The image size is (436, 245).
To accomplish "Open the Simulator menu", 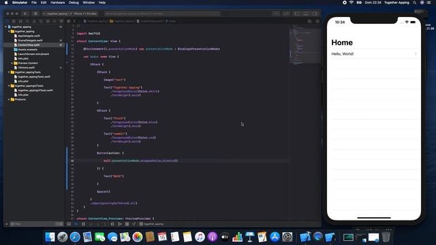I will pos(20,3).
